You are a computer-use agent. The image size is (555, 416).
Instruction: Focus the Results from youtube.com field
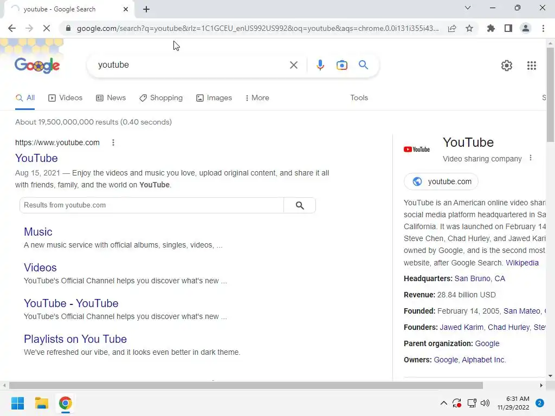pyautogui.click(x=152, y=205)
